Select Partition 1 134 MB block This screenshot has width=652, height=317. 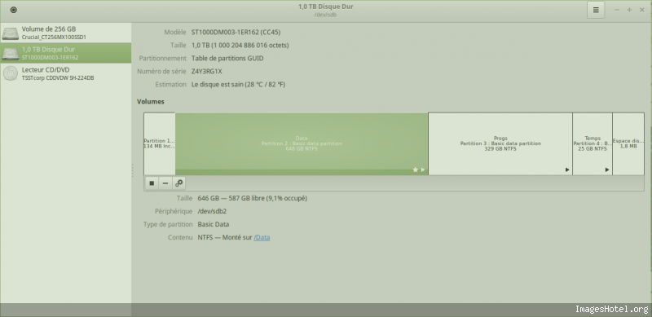click(160, 143)
